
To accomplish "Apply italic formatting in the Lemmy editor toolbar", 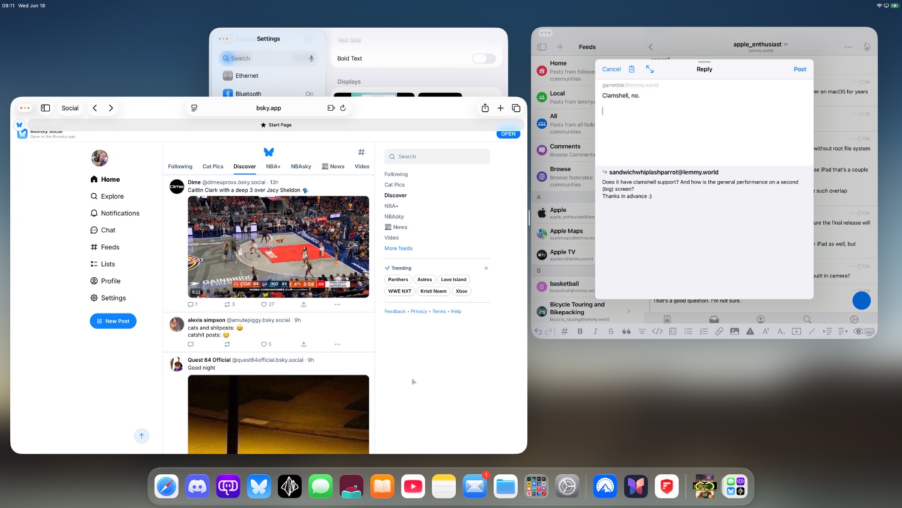I will 595,331.
